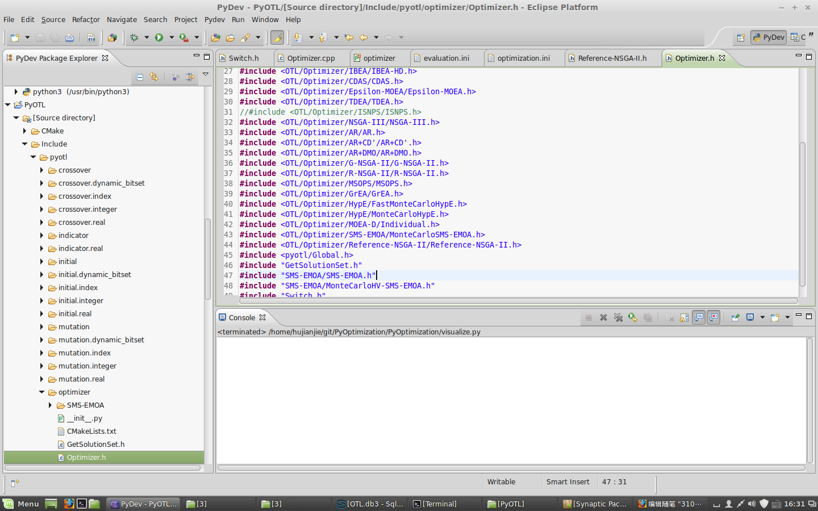Click the Debug bug icon

coord(134,37)
